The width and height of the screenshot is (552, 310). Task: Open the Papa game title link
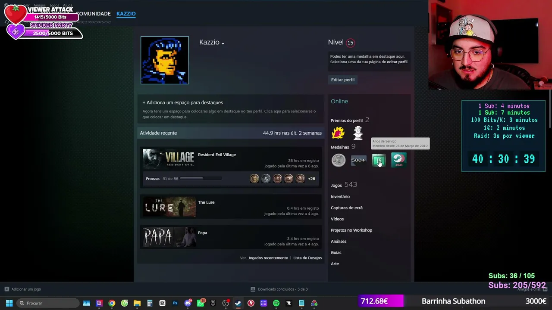[203, 233]
